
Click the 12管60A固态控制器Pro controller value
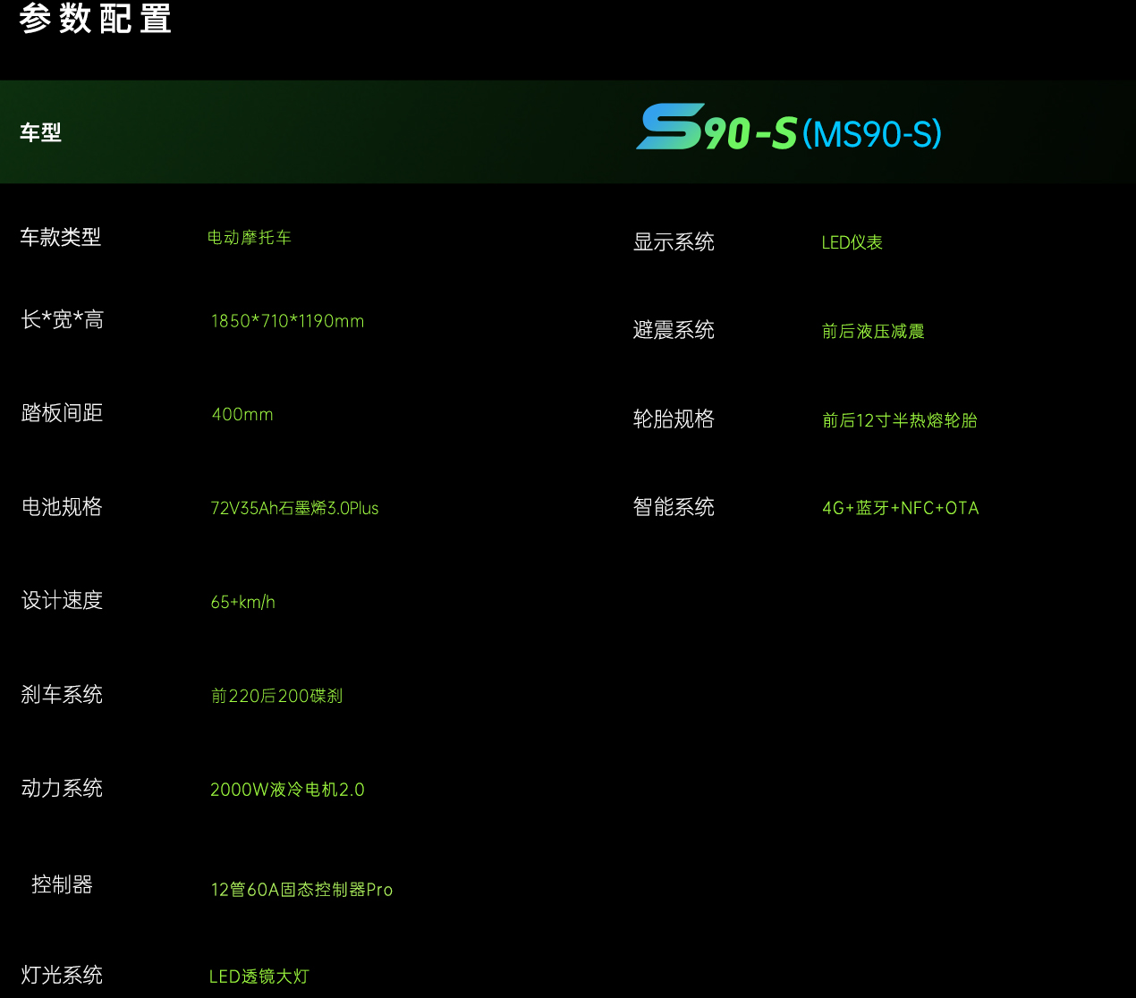[x=301, y=889]
